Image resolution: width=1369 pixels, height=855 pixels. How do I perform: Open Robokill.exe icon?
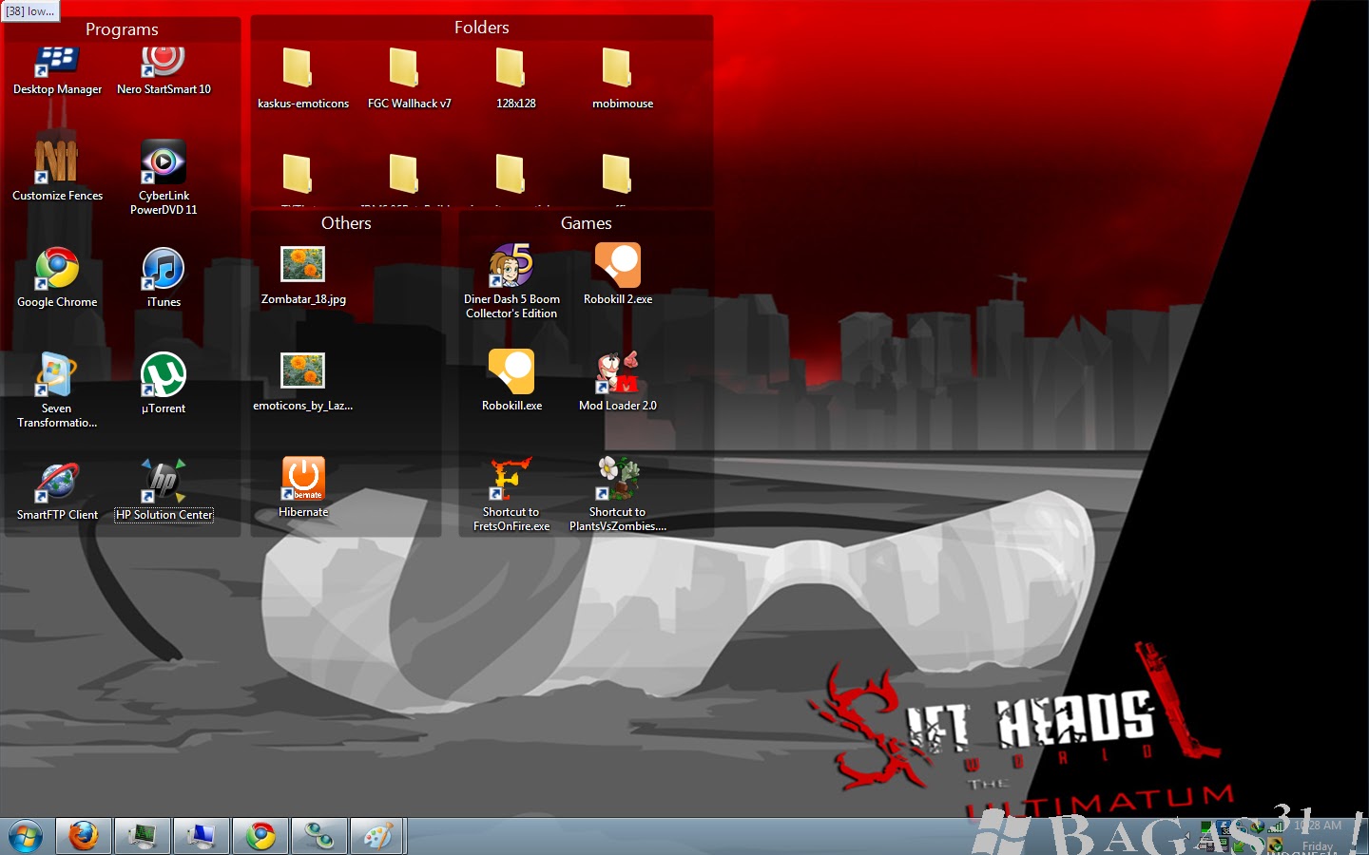tap(511, 371)
